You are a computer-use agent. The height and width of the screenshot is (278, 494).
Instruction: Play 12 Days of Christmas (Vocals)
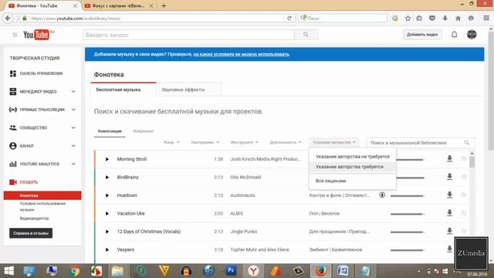coord(107,232)
